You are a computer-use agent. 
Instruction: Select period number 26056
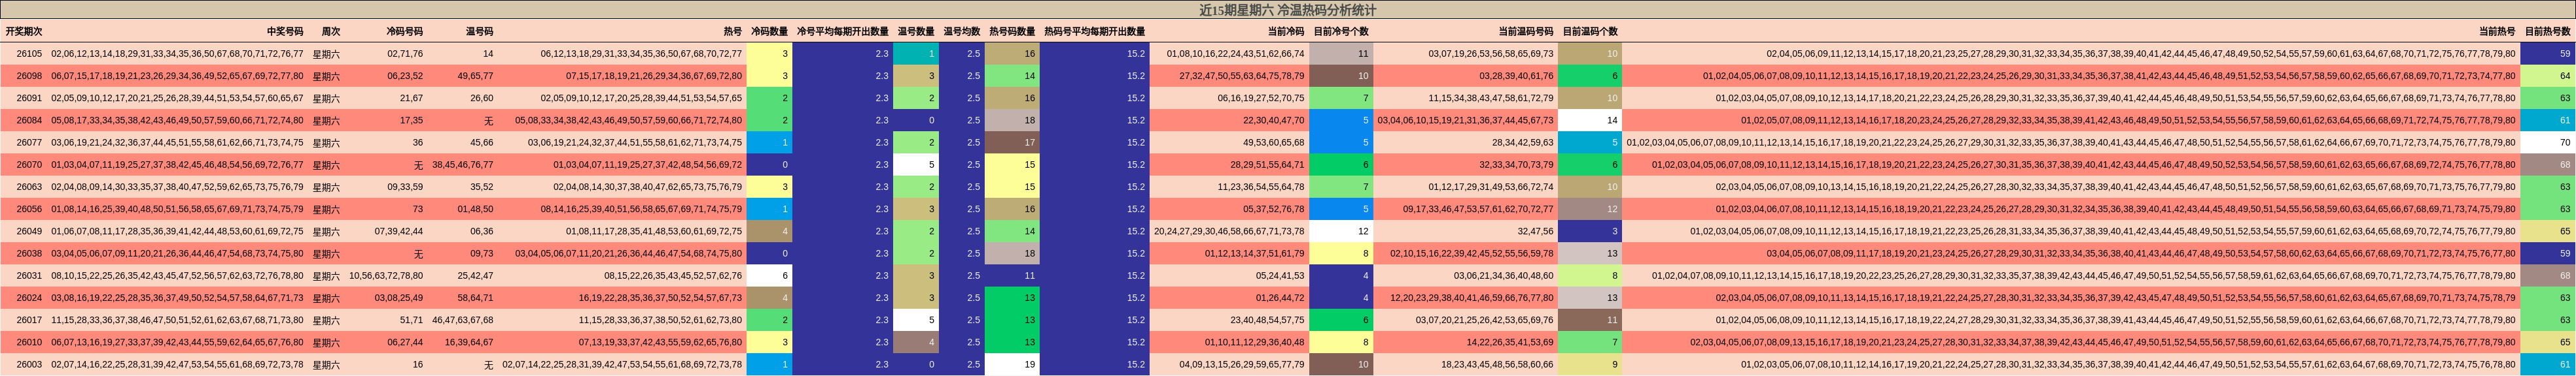(29, 210)
